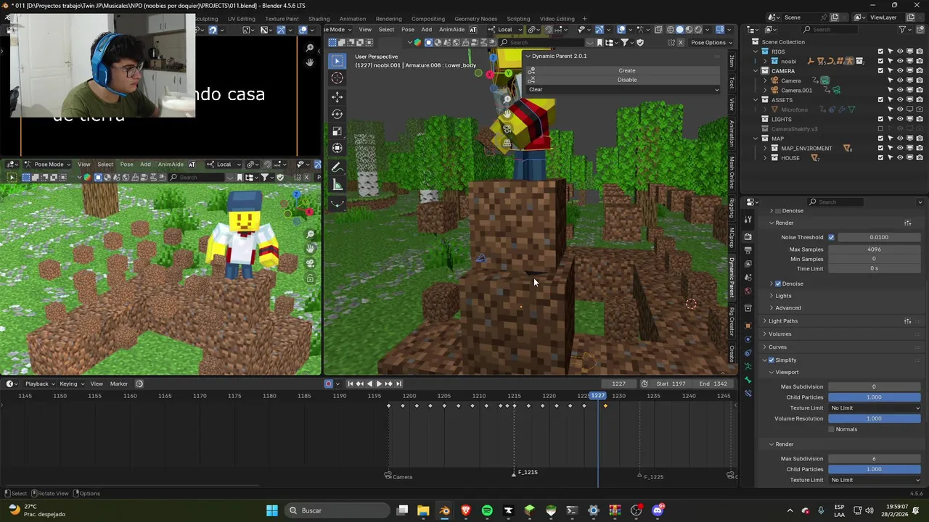Click the pan hand gizmo in top-left viewport
This screenshot has height=522, width=929.
(310, 62)
